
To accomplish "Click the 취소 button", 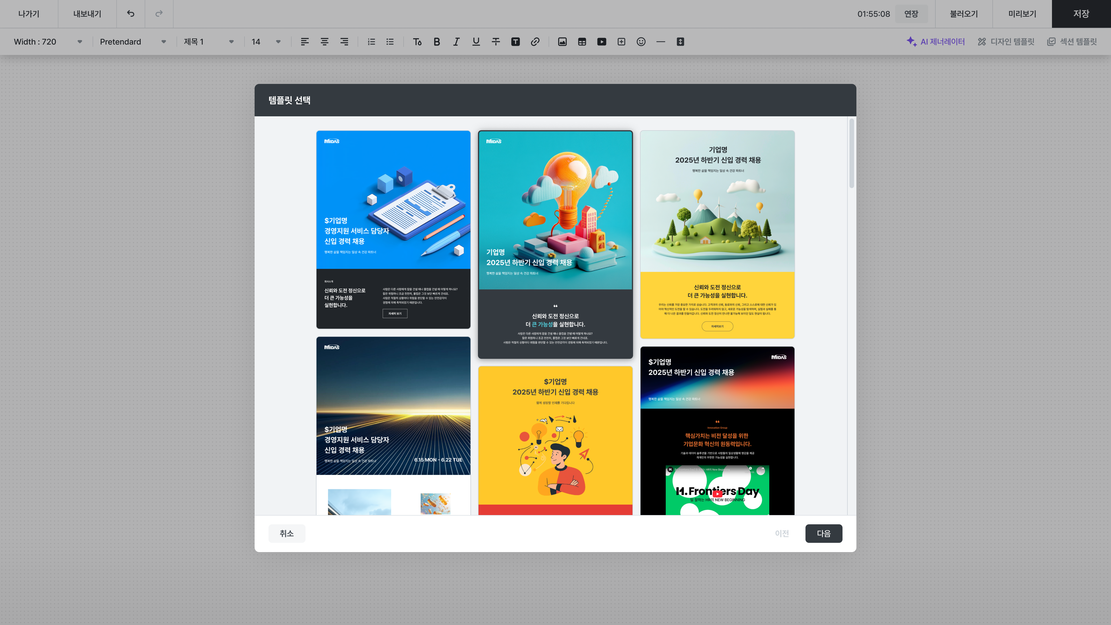I will 286,534.
